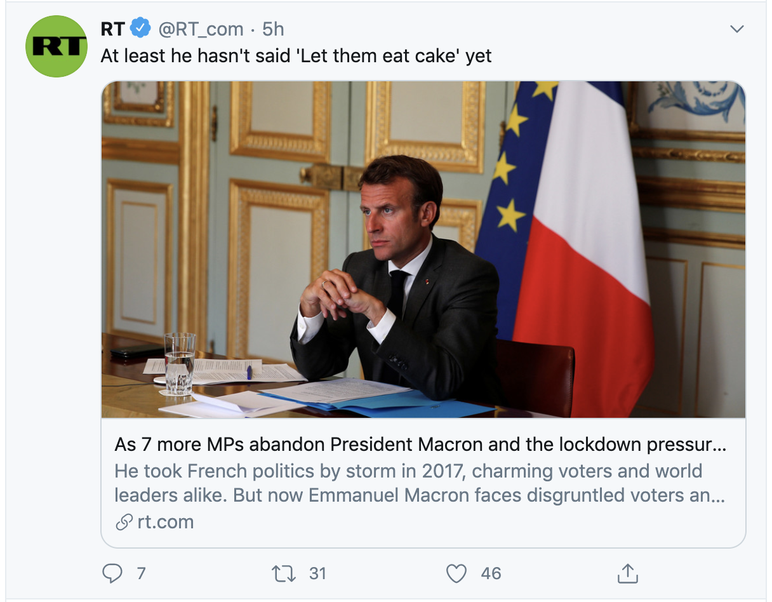Open headline 'As 7 more MPs abandon President Macron'
The width and height of the screenshot is (772, 602).
click(419, 445)
